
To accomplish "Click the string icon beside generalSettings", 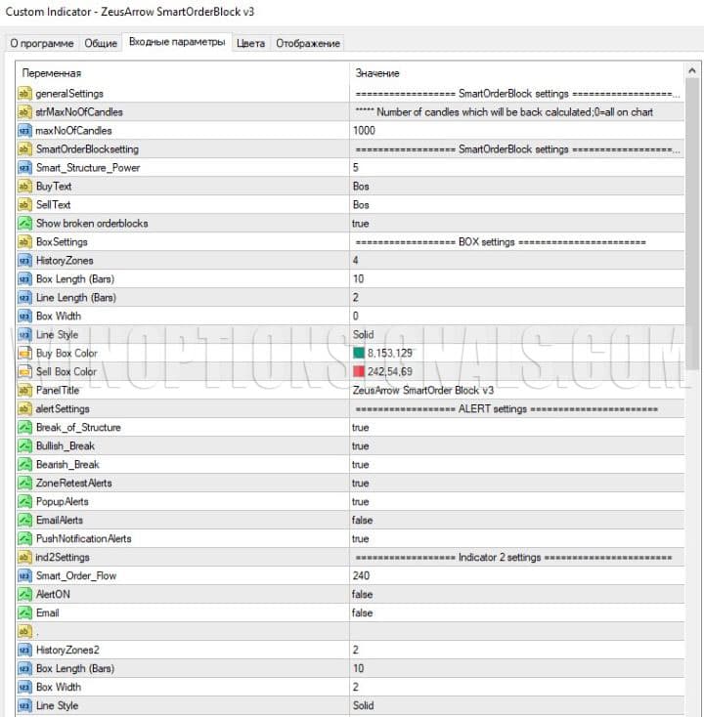I will (24, 94).
